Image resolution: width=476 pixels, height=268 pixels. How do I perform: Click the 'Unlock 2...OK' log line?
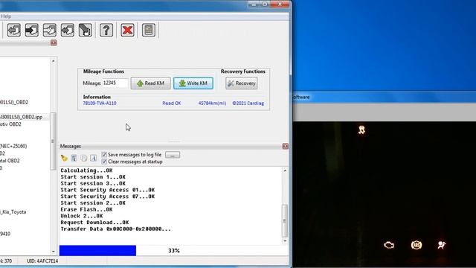coord(82,216)
